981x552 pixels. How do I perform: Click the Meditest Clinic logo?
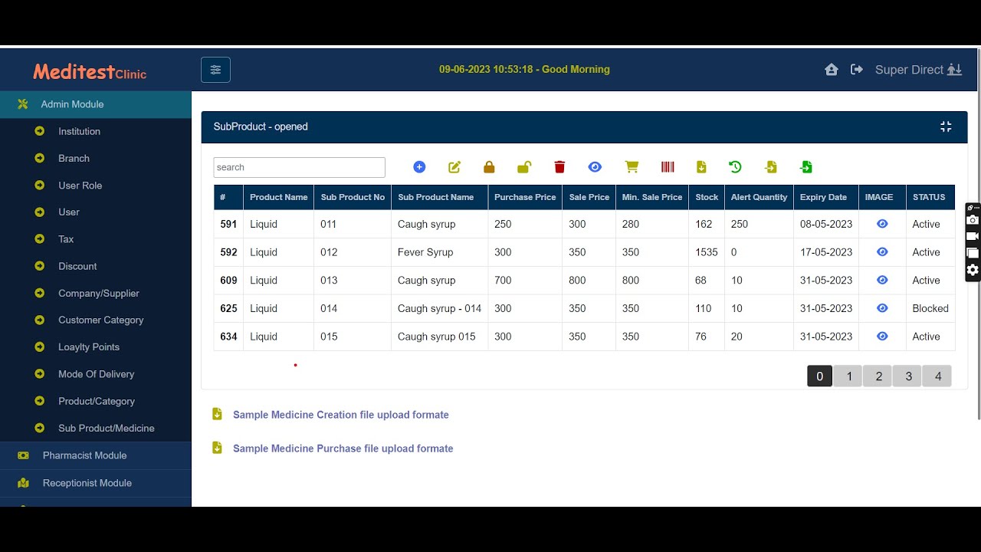[90, 72]
